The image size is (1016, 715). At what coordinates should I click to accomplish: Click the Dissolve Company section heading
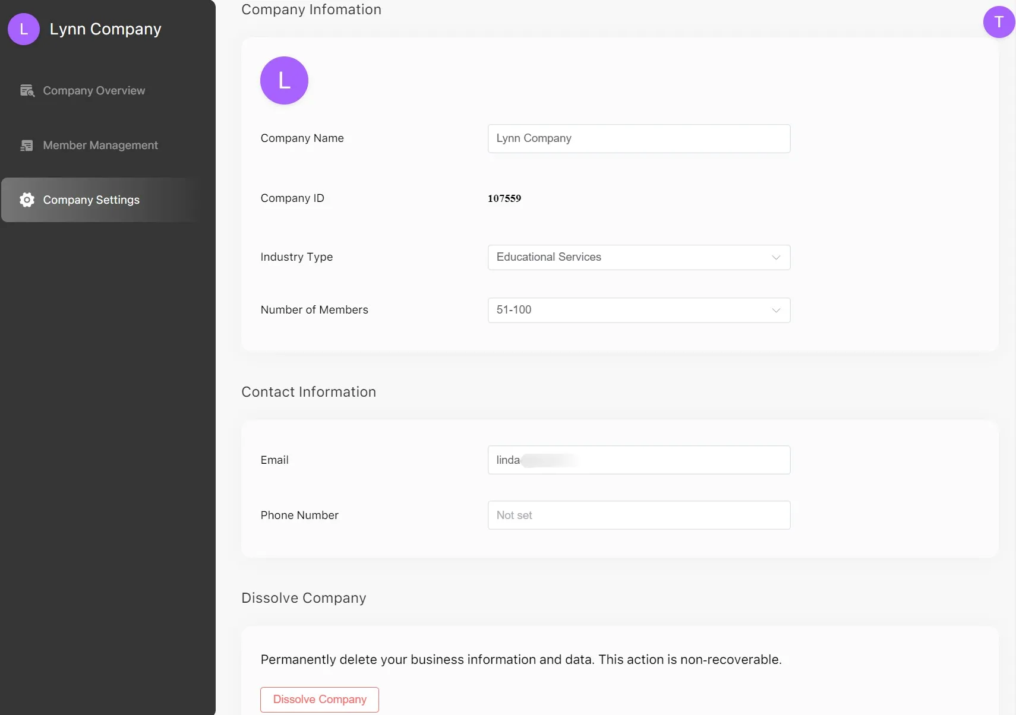click(304, 598)
